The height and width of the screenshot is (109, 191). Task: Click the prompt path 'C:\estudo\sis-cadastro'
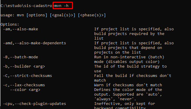point(27,6)
